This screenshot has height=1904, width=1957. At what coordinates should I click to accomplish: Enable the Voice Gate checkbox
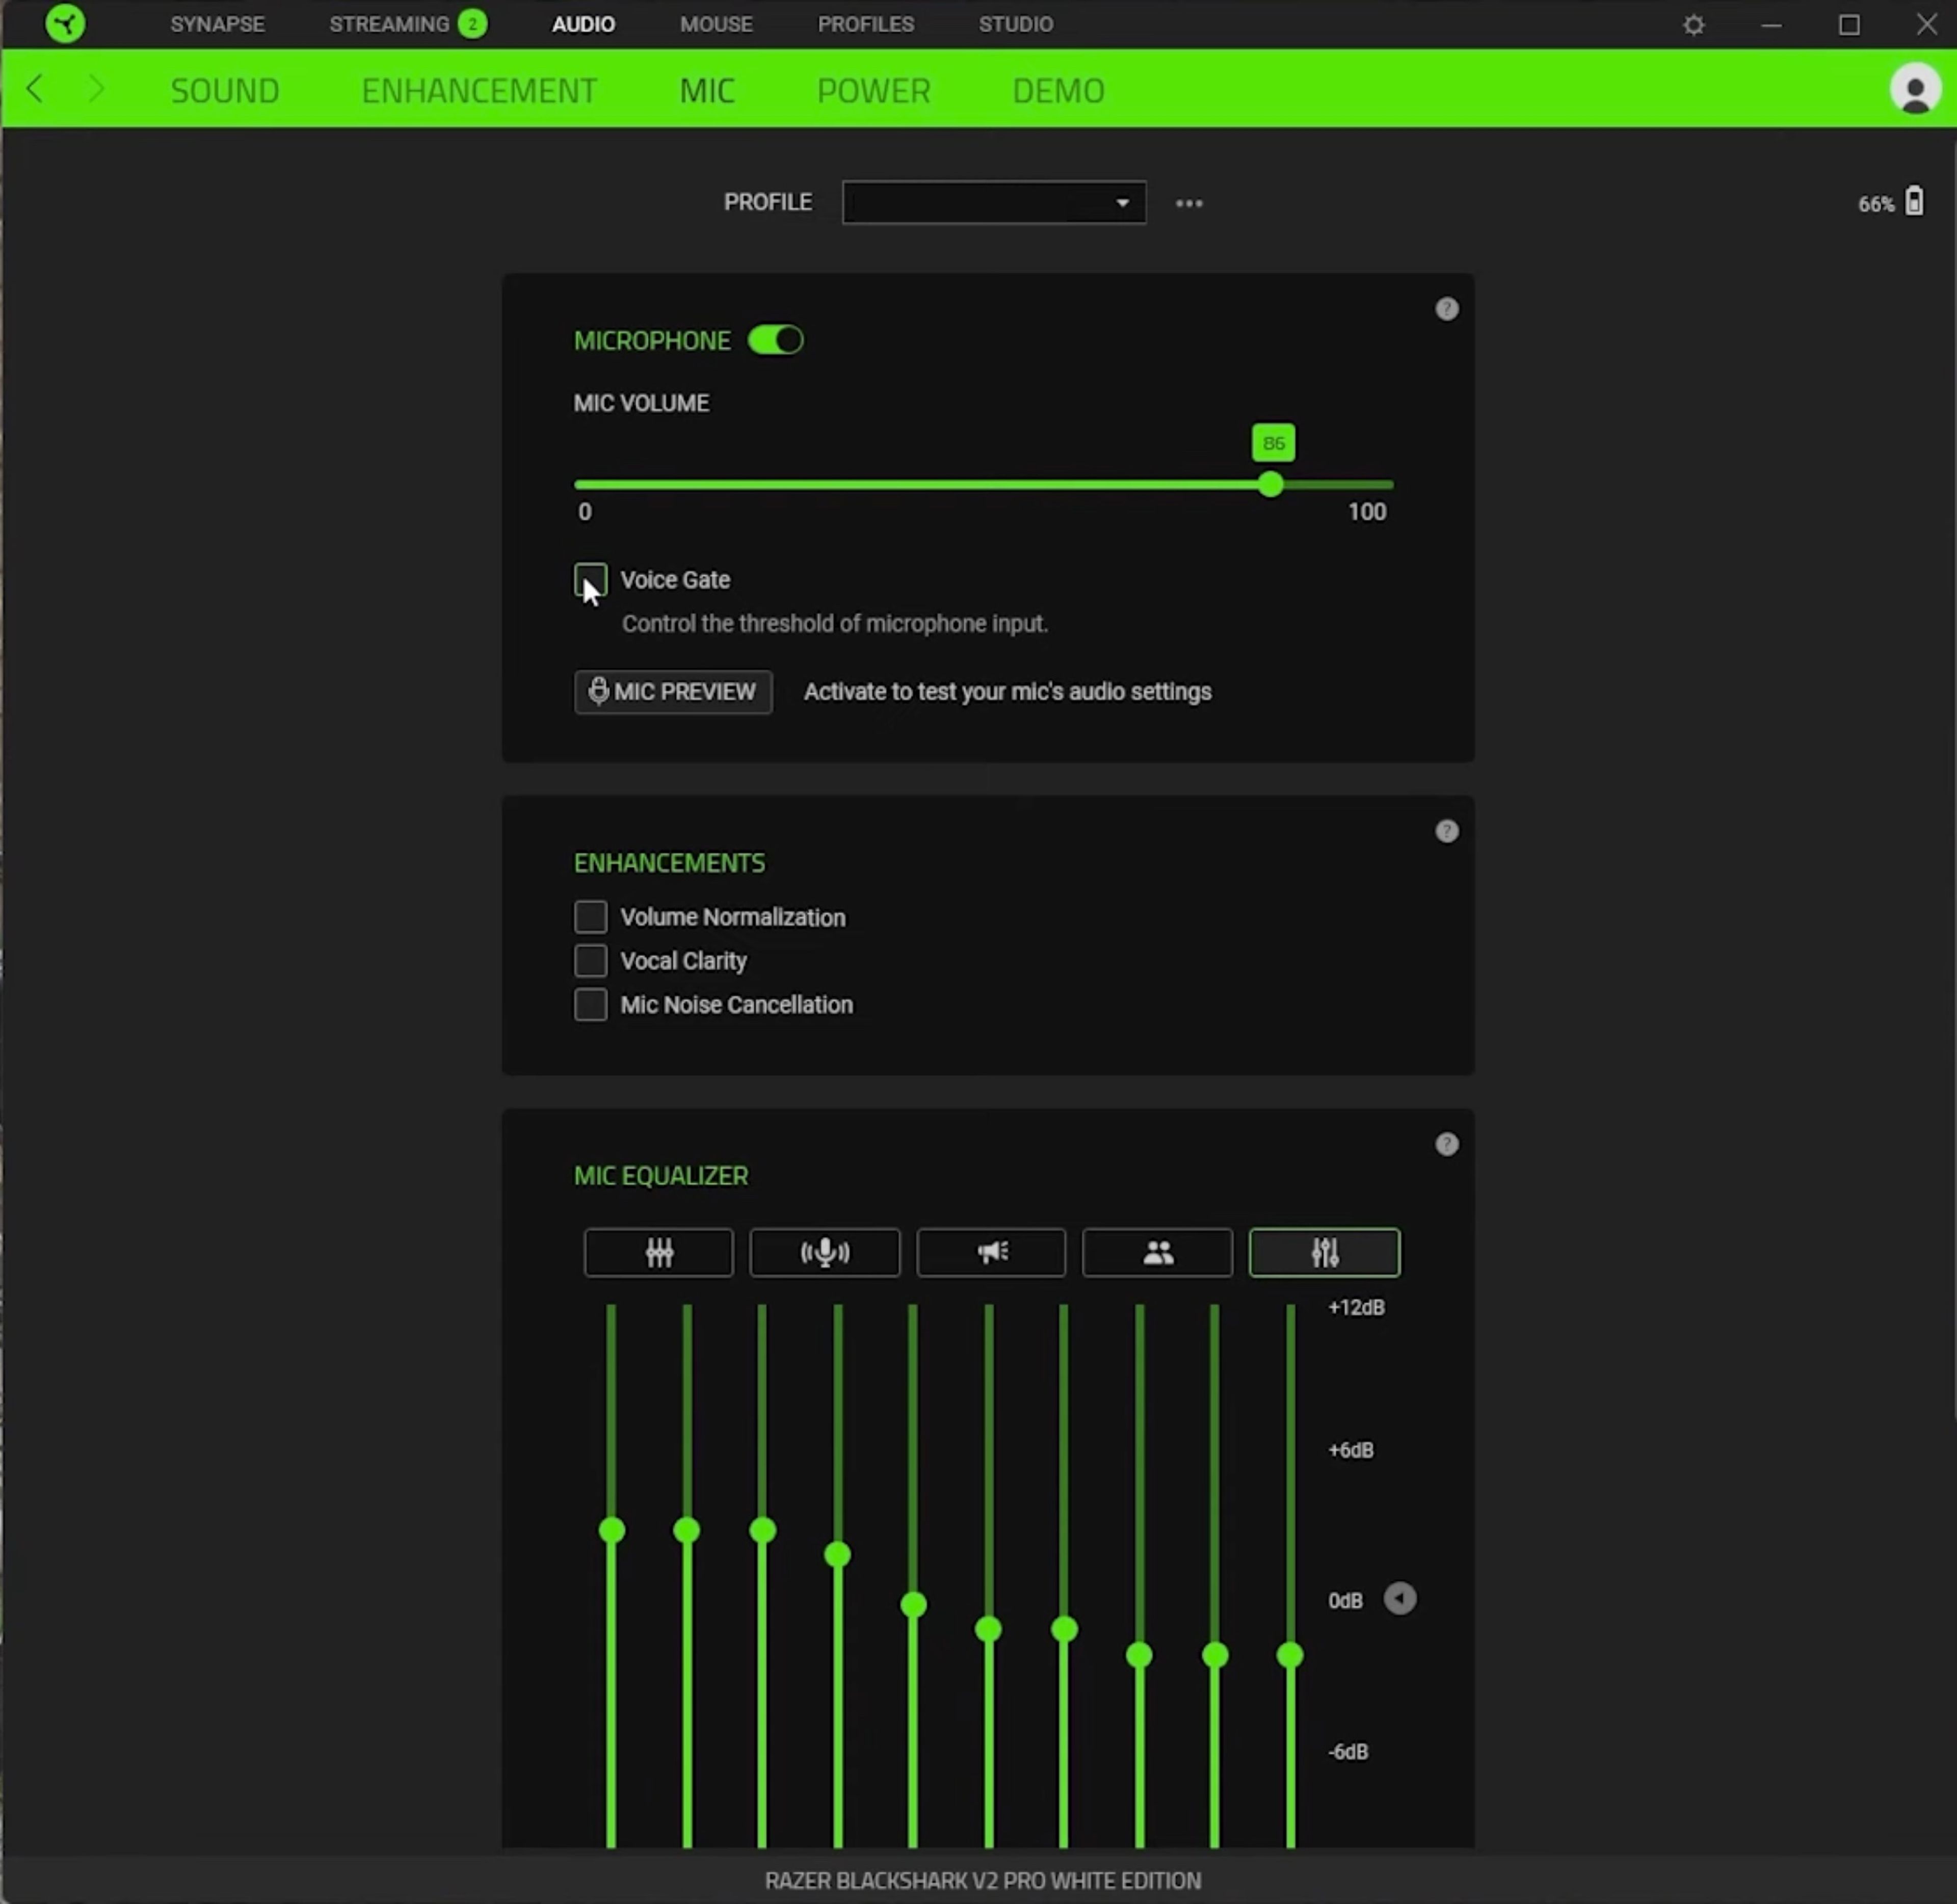590,580
